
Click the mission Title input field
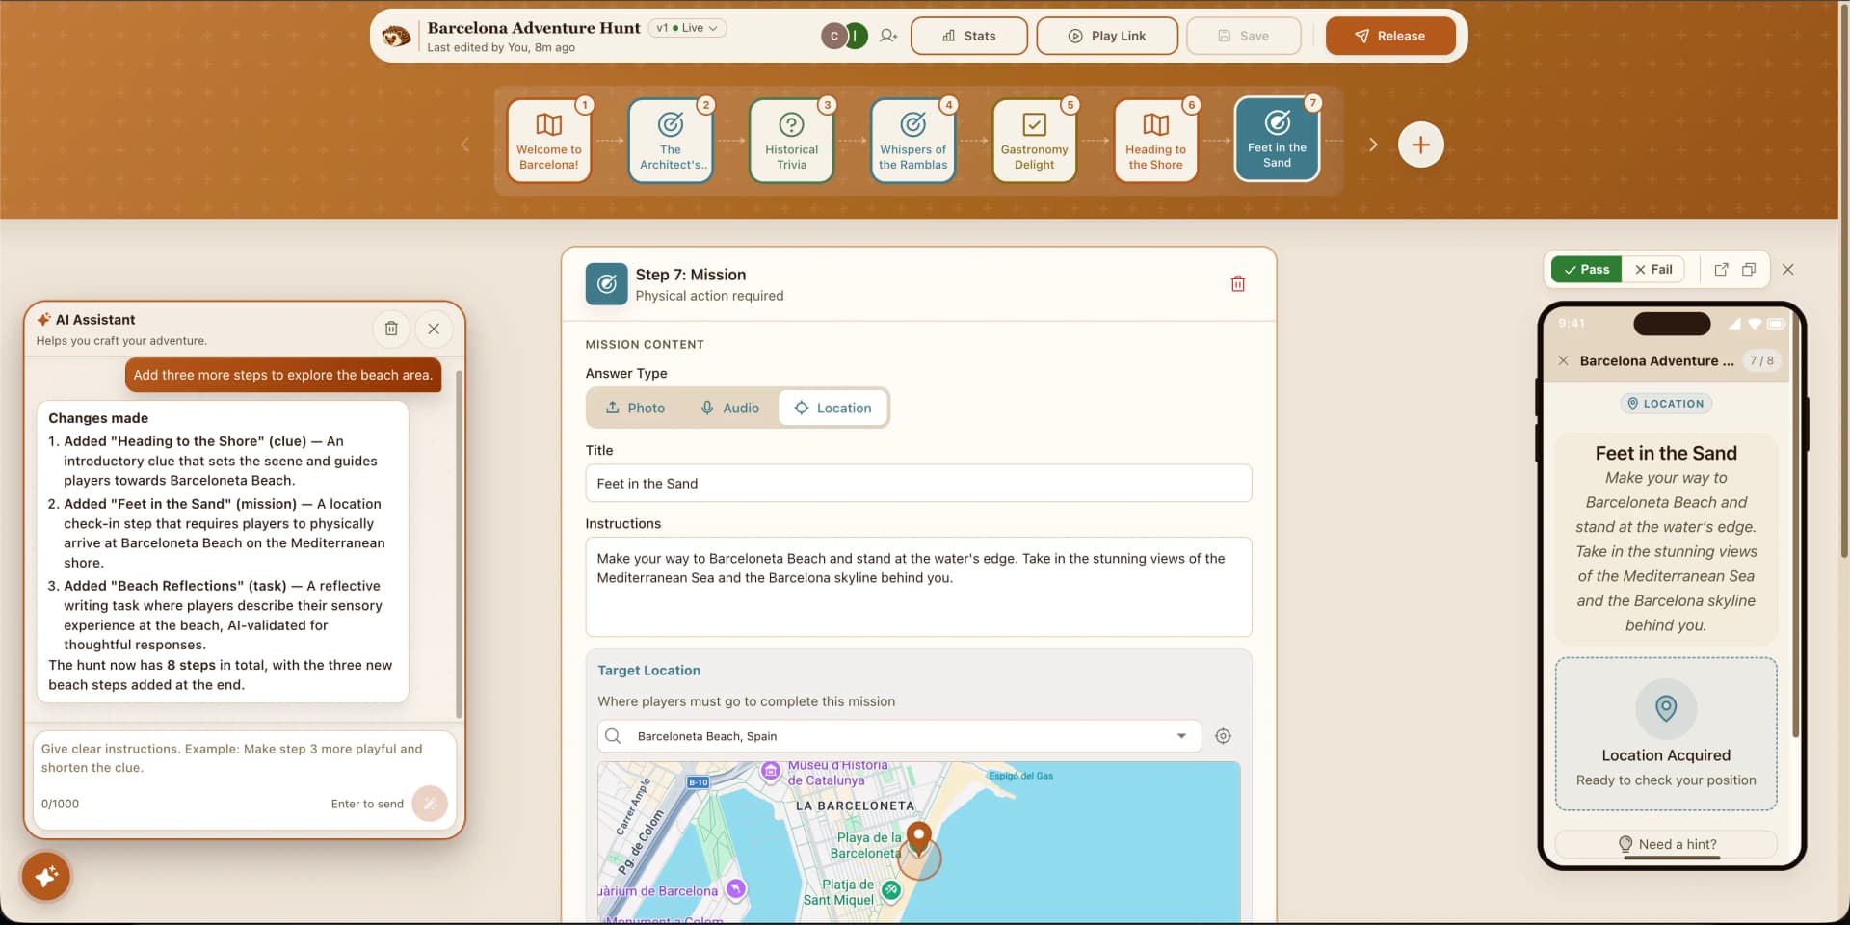point(918,484)
